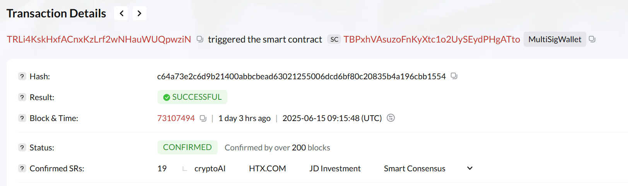Click Confirmed SRs help icon
This screenshot has width=628, height=186.
pos(22,169)
